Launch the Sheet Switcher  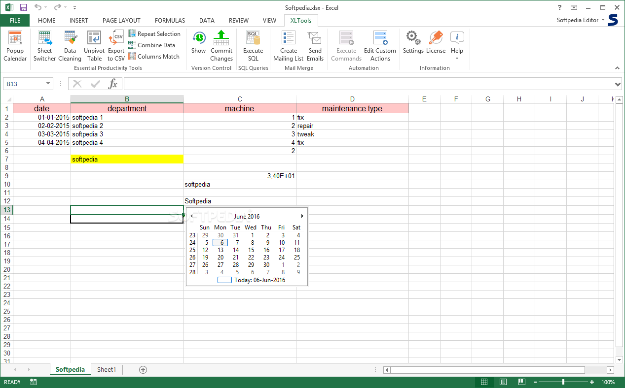click(44, 46)
